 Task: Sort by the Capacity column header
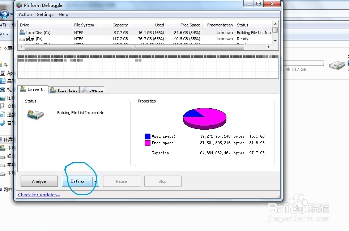pyautogui.click(x=115, y=25)
